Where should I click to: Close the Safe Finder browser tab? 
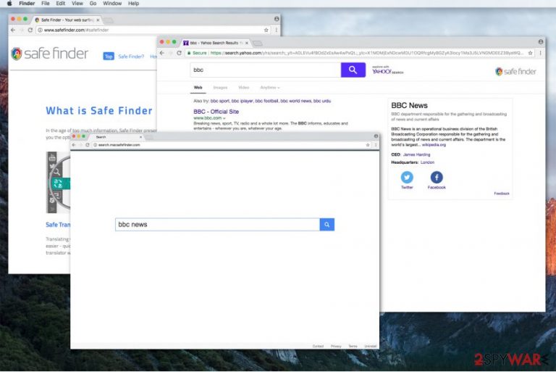(x=98, y=20)
